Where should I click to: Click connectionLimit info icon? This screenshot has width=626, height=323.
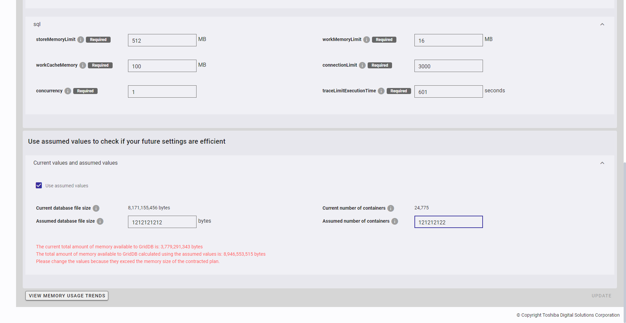tap(362, 65)
